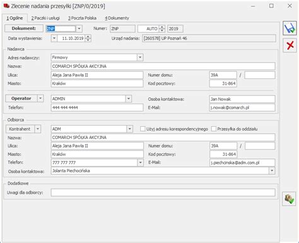Image resolution: width=299 pixels, height=243 pixels.
Task: Decrement the date 11.10.2019 with down arrow
Action: pos(88,40)
